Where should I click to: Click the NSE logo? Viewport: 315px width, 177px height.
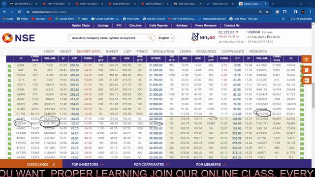[19, 38]
